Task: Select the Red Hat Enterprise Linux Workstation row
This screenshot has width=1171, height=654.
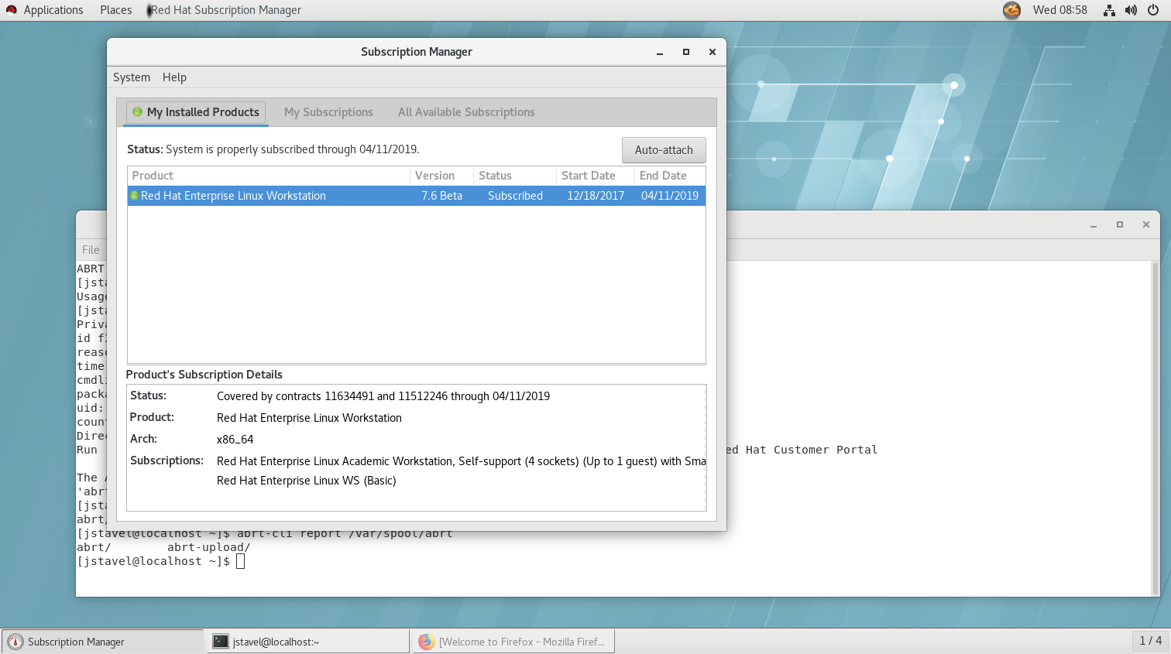Action: click(x=417, y=196)
